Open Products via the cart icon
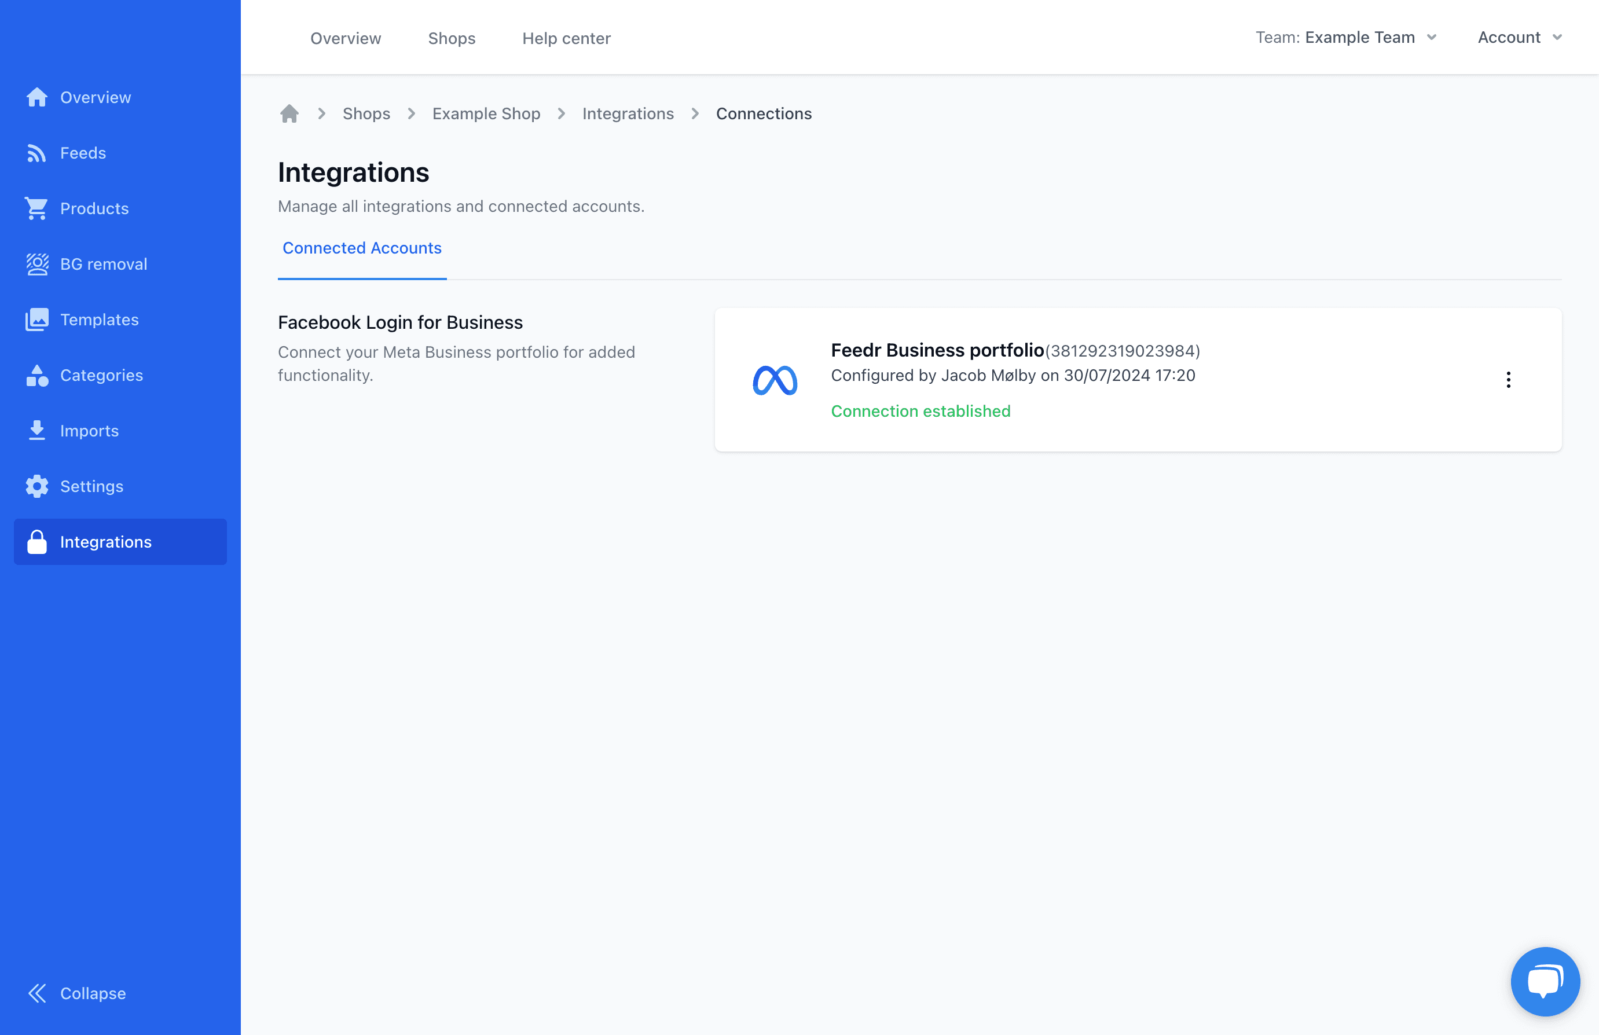The width and height of the screenshot is (1599, 1035). [x=37, y=208]
